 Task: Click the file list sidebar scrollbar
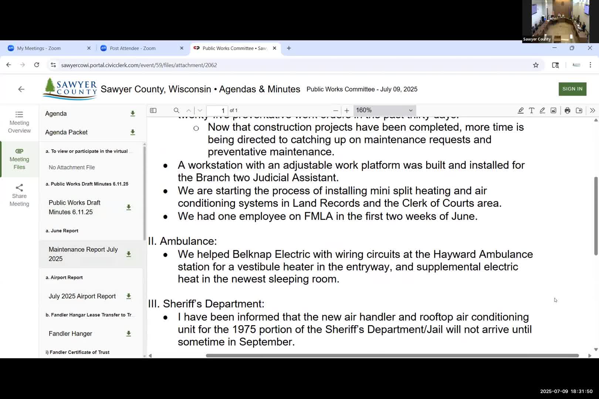144,193
